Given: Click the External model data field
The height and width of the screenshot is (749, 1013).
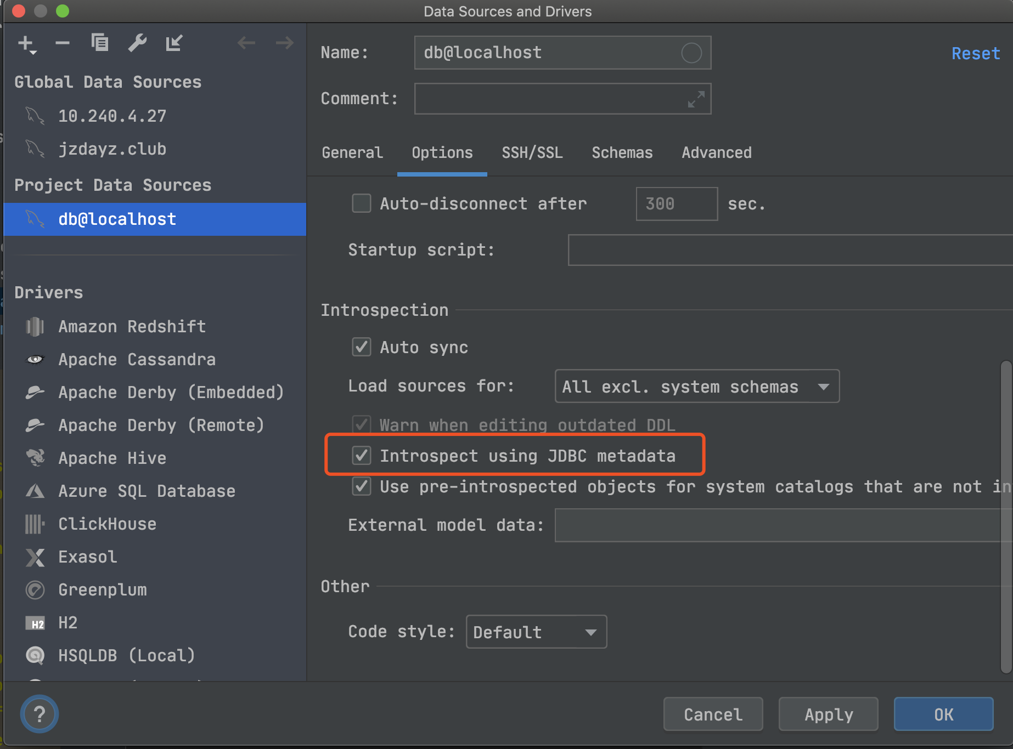Looking at the screenshot, I should [x=784, y=525].
